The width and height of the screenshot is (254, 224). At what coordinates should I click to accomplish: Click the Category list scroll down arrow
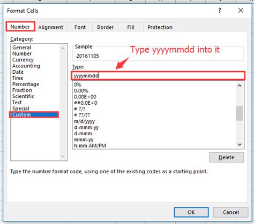[63, 156]
